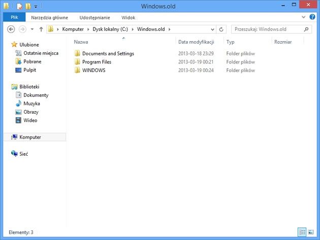
Task: Click the WINDOWS folder name text
Action: tap(94, 71)
